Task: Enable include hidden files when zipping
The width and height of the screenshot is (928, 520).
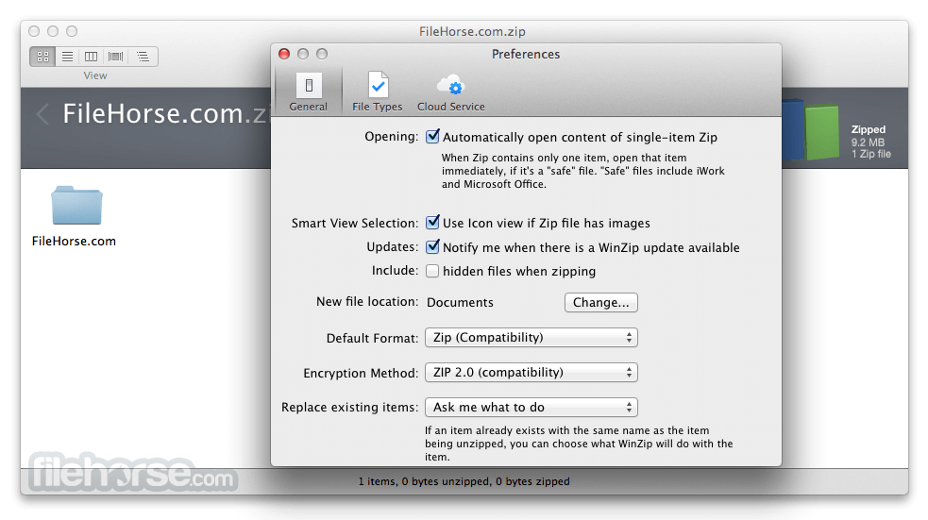Action: click(432, 271)
